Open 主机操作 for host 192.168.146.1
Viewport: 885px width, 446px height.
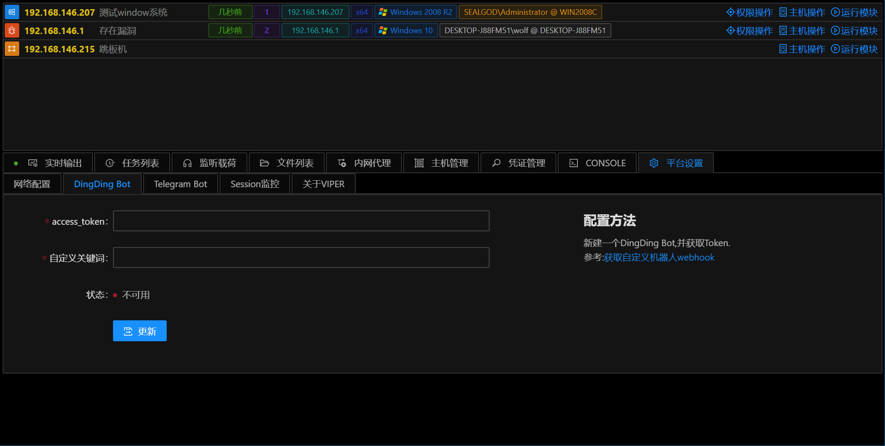point(802,31)
